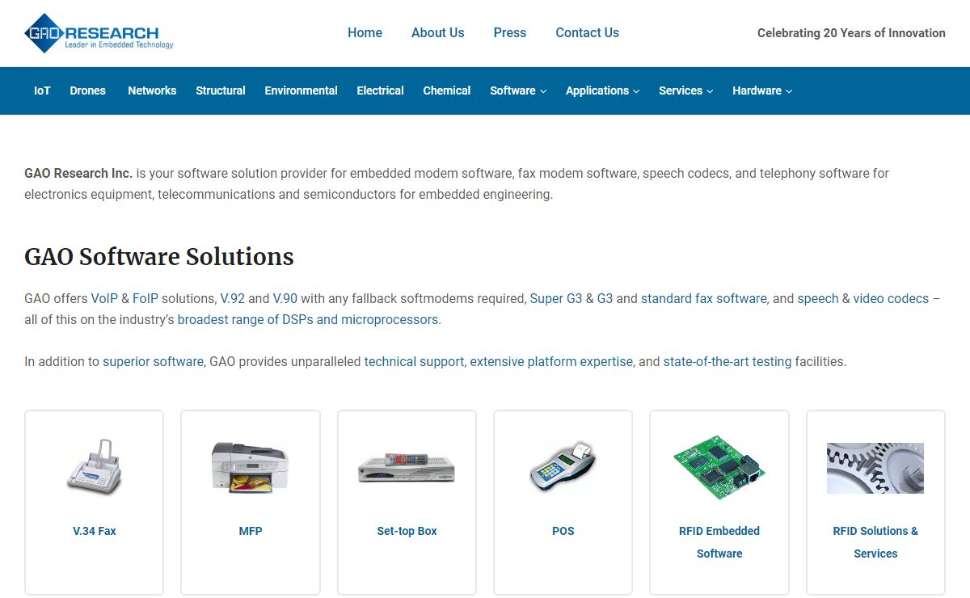The height and width of the screenshot is (598, 970).
Task: Open broadest range of DSPs and microprocessors link
Action: click(309, 319)
